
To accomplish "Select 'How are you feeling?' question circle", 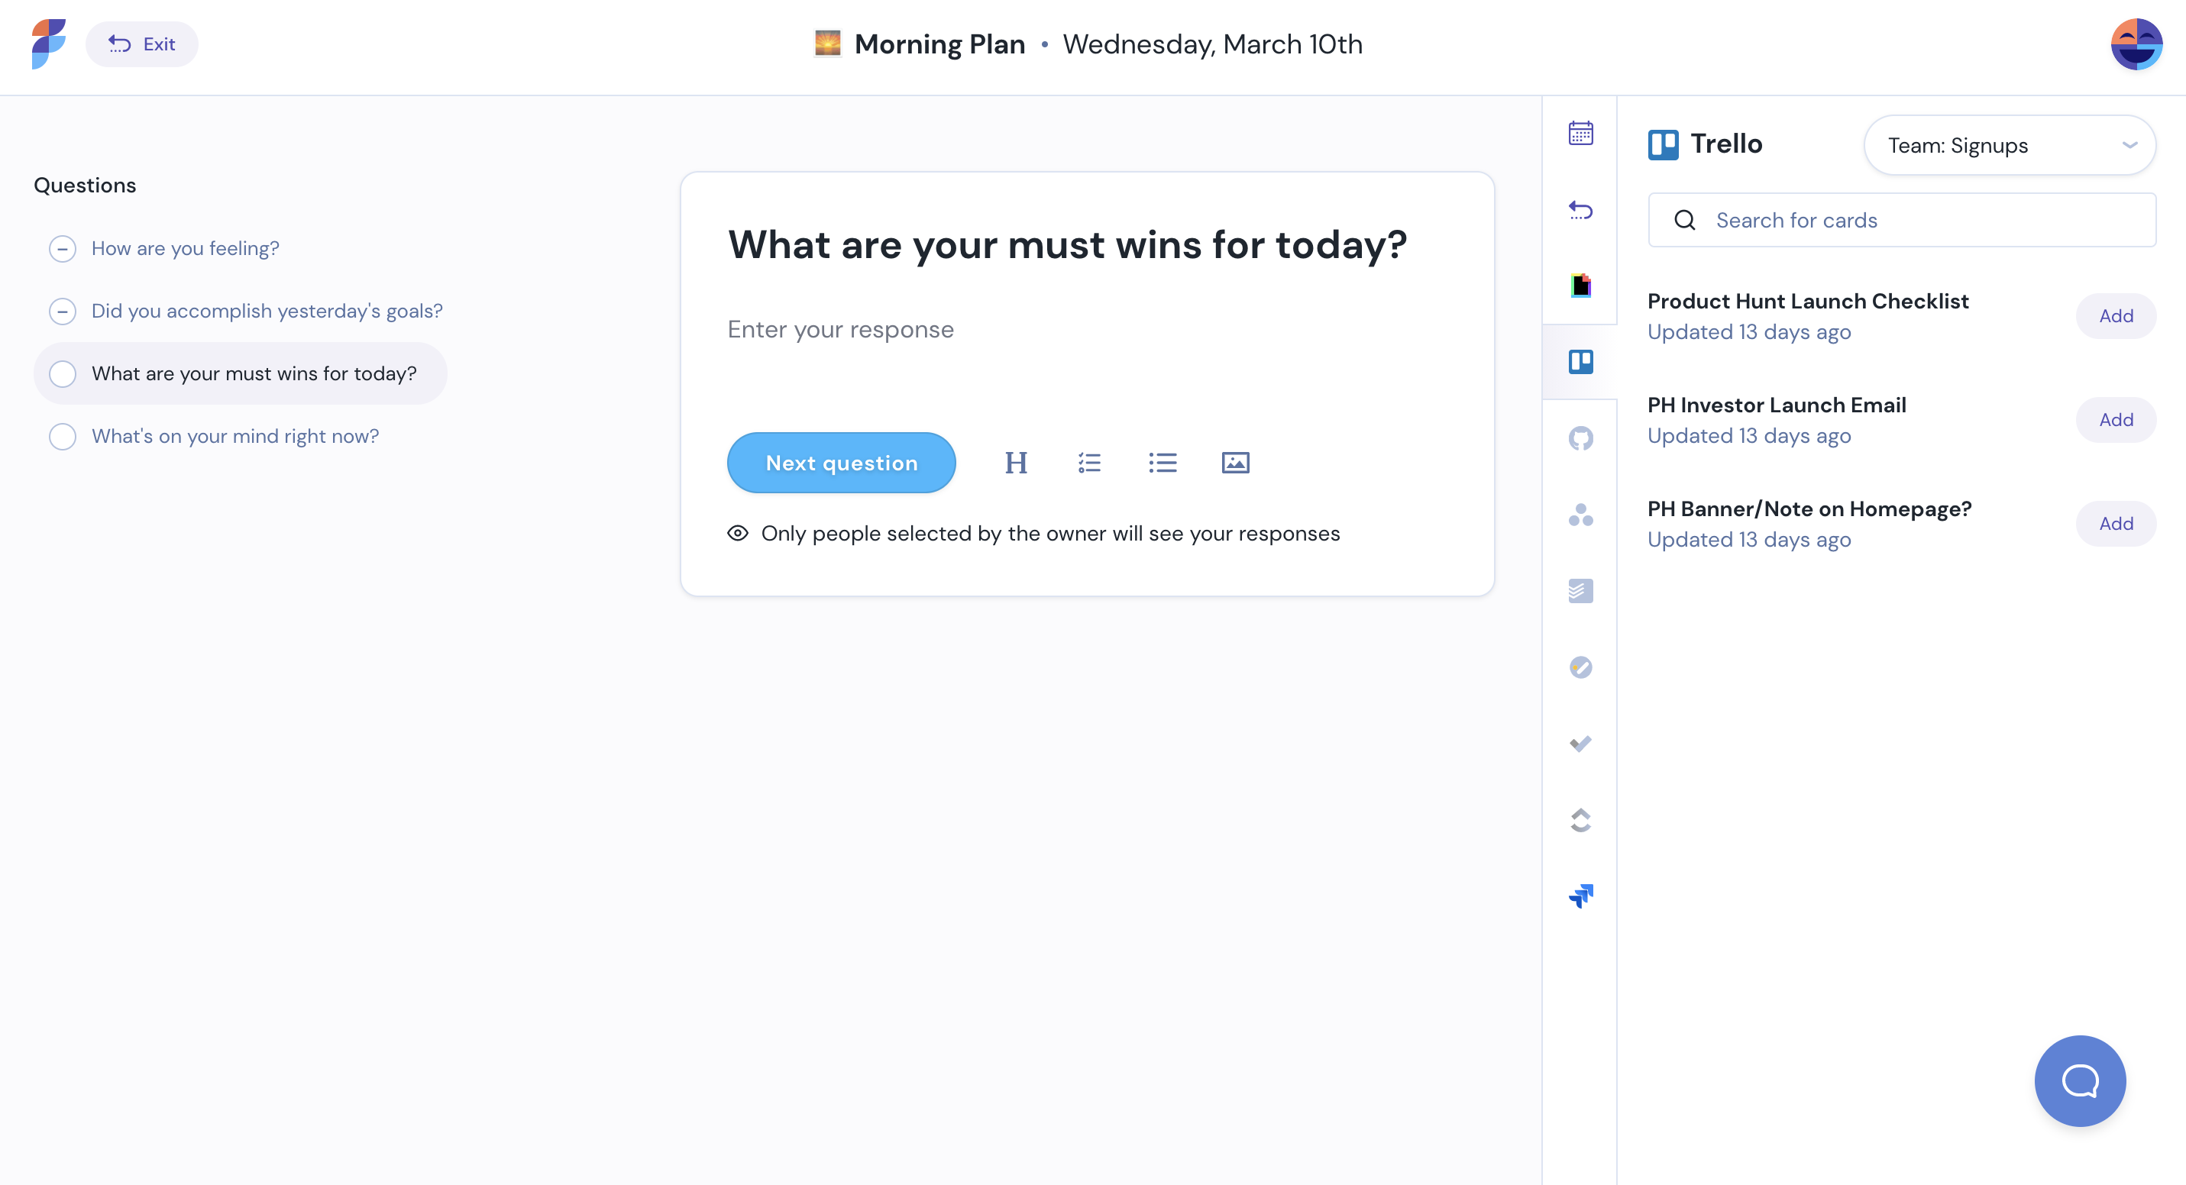I will point(62,249).
